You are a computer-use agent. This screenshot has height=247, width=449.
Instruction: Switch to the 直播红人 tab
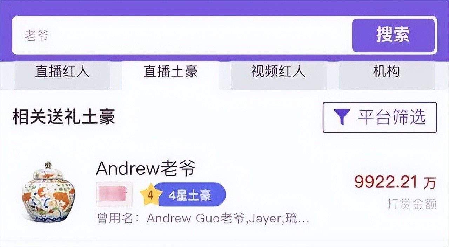(62, 72)
